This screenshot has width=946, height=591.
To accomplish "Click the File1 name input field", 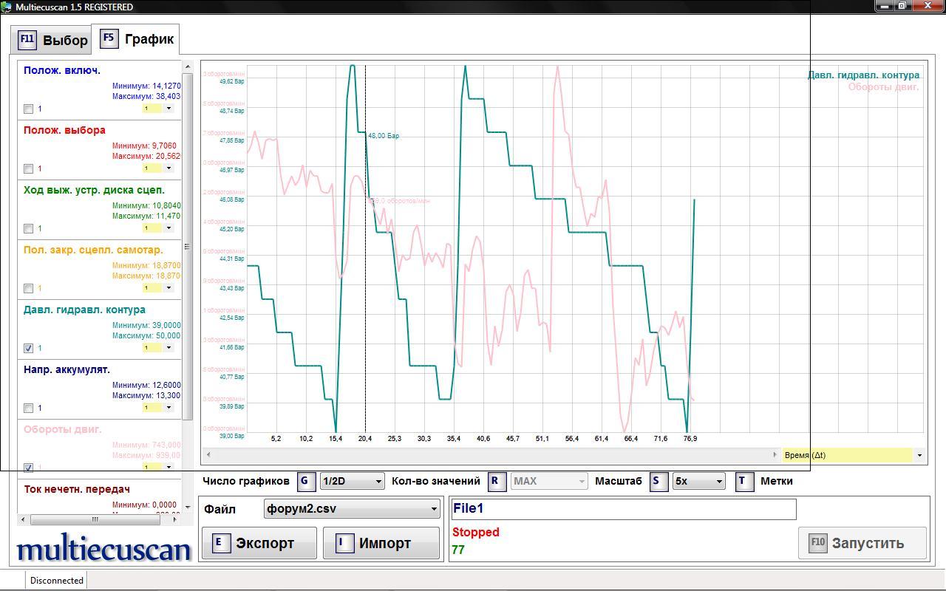I will 623,509.
